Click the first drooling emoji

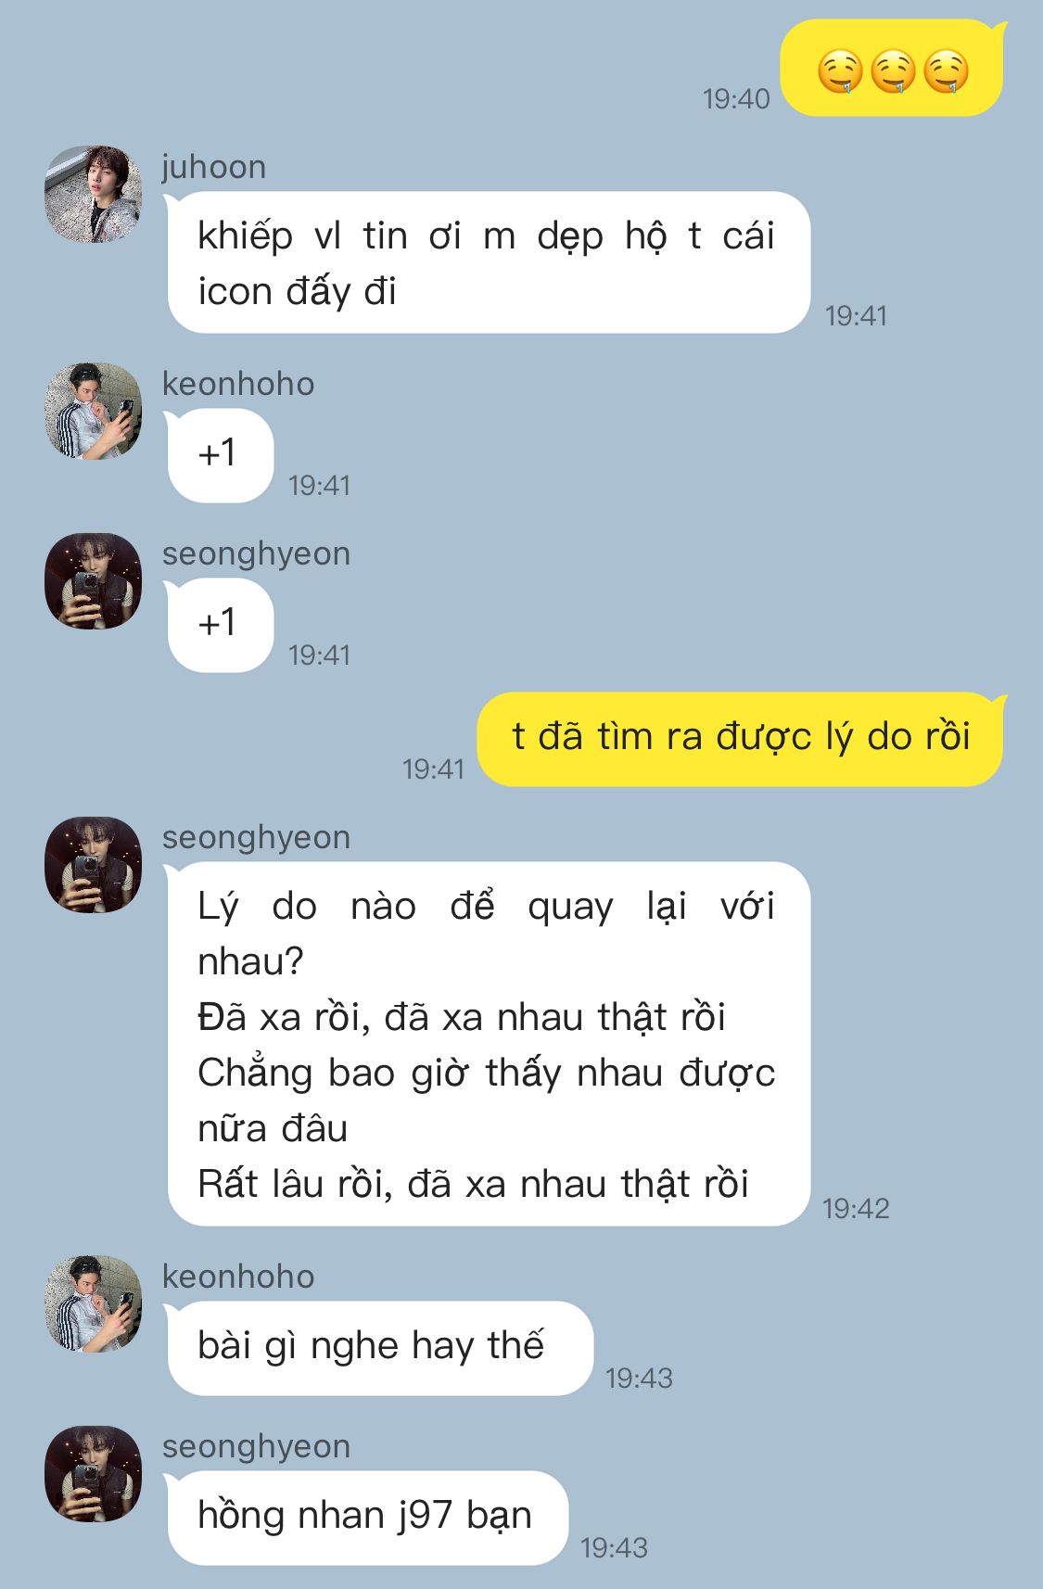840,71
